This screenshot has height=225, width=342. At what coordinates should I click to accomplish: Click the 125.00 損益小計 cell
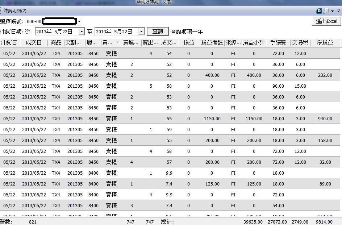(254, 184)
